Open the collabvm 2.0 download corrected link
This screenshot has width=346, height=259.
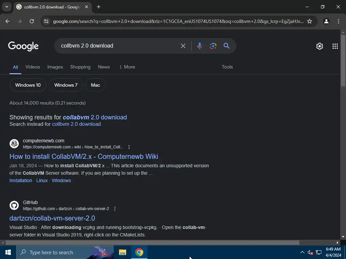(x=95, y=117)
